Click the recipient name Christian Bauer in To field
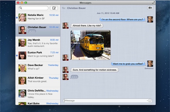 76,8
